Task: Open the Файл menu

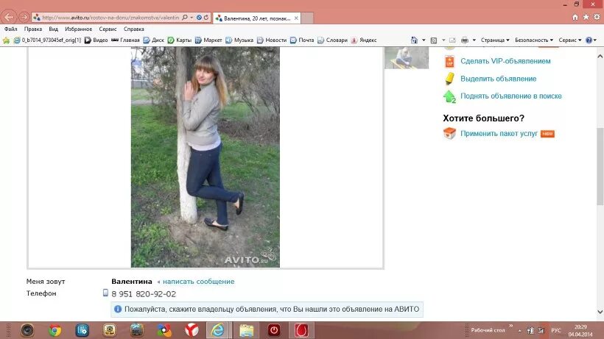Action: pos(11,29)
